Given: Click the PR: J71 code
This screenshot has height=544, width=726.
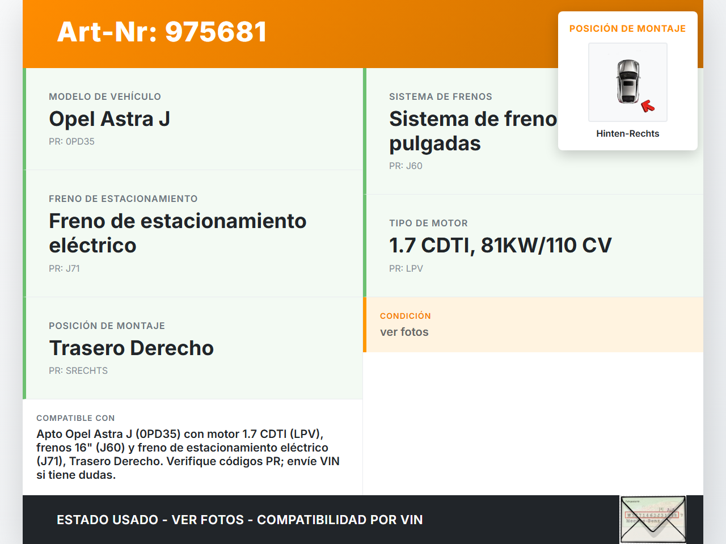Looking at the screenshot, I should point(64,268).
